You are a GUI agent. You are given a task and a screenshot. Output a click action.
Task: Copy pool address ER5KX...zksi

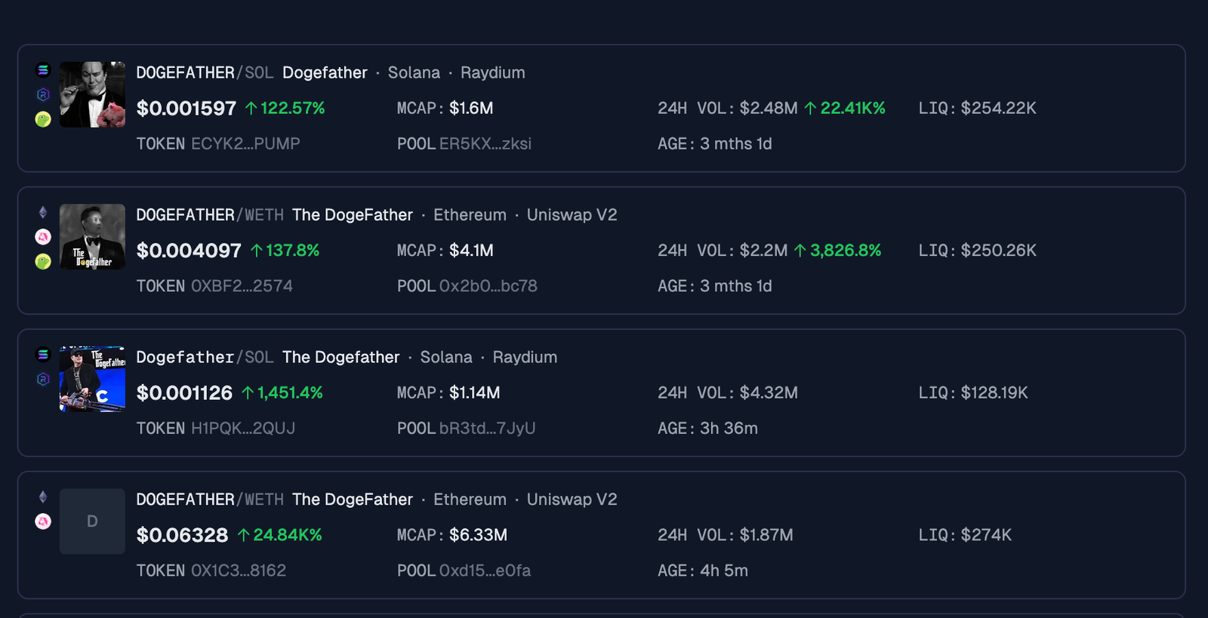point(485,143)
